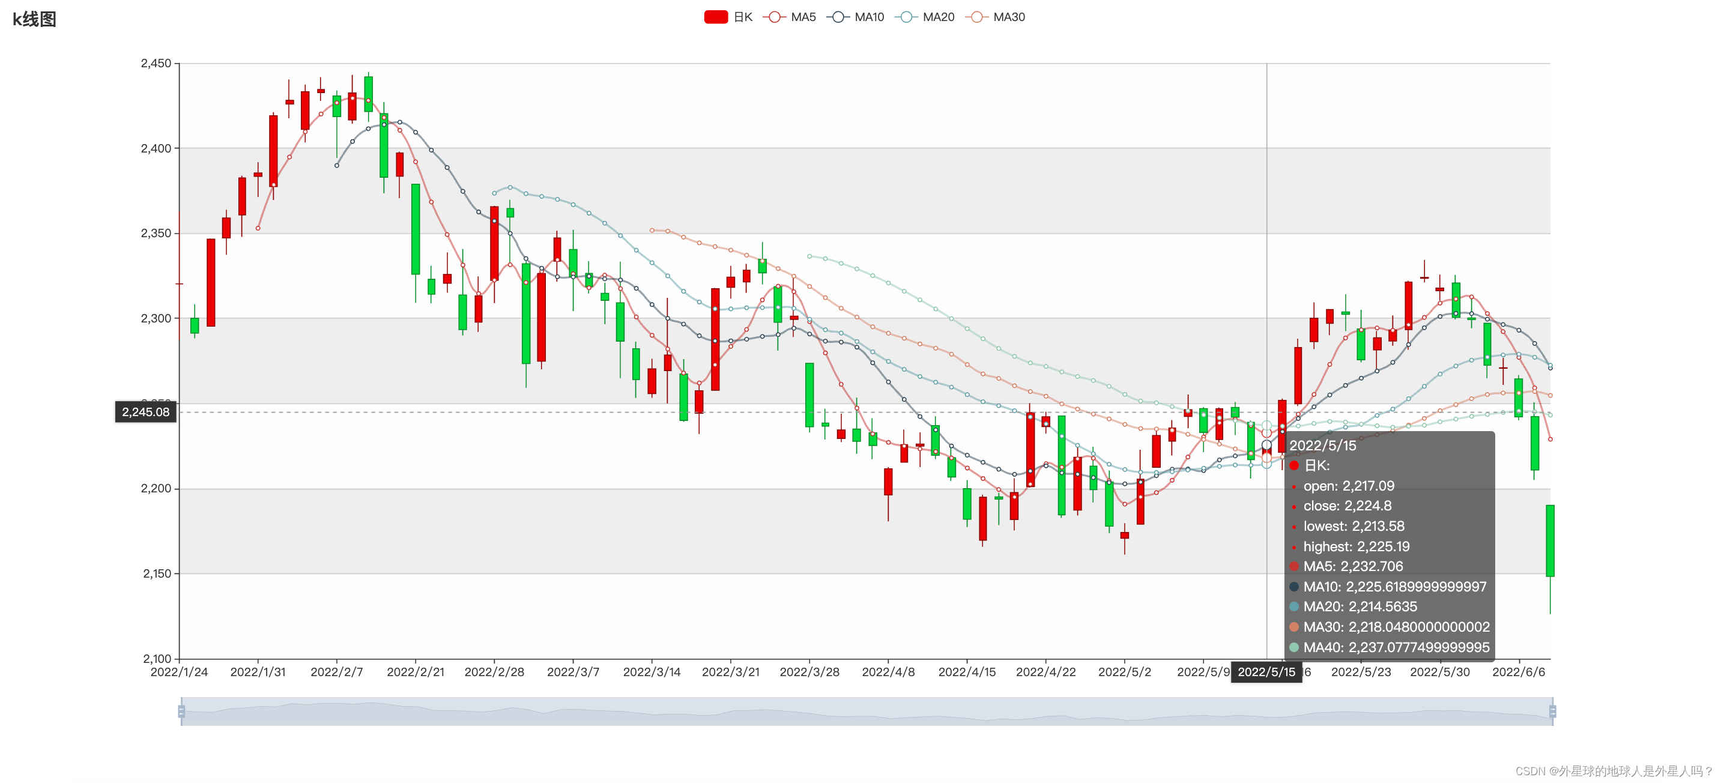This screenshot has height=783, width=1721.
Task: Click the k线图 chart title
Action: pos(34,19)
